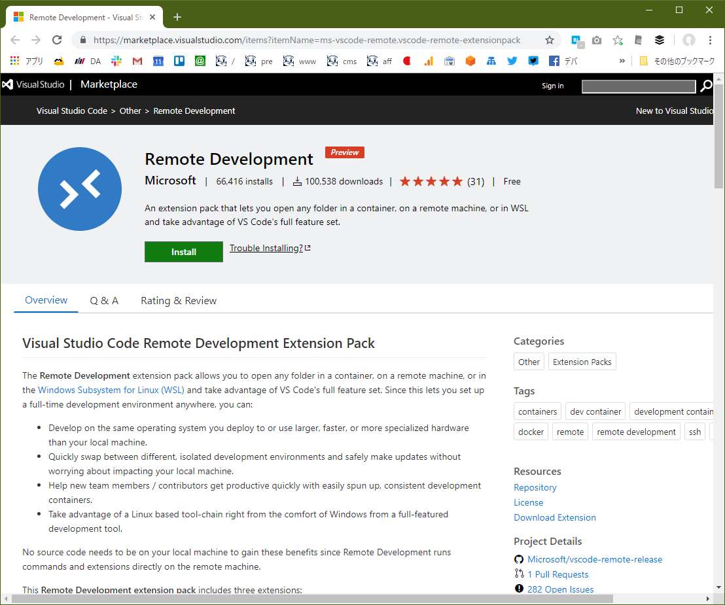This screenshot has height=605, width=725.
Task: Click the dev container tag
Action: [x=595, y=411]
